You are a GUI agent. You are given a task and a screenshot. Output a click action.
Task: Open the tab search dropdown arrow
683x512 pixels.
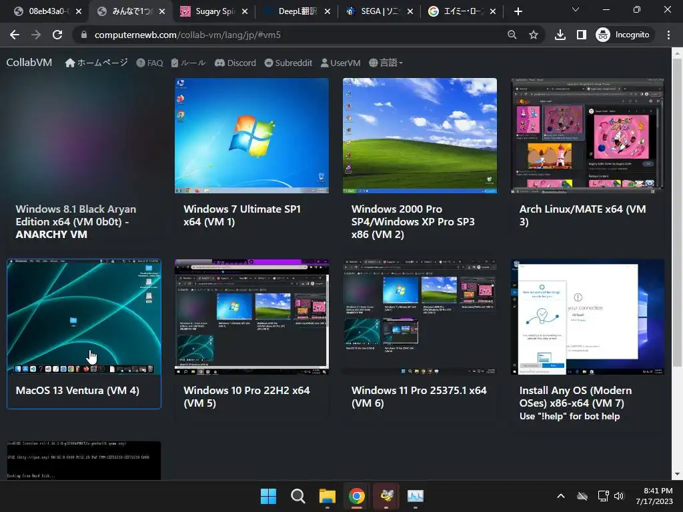576,9
